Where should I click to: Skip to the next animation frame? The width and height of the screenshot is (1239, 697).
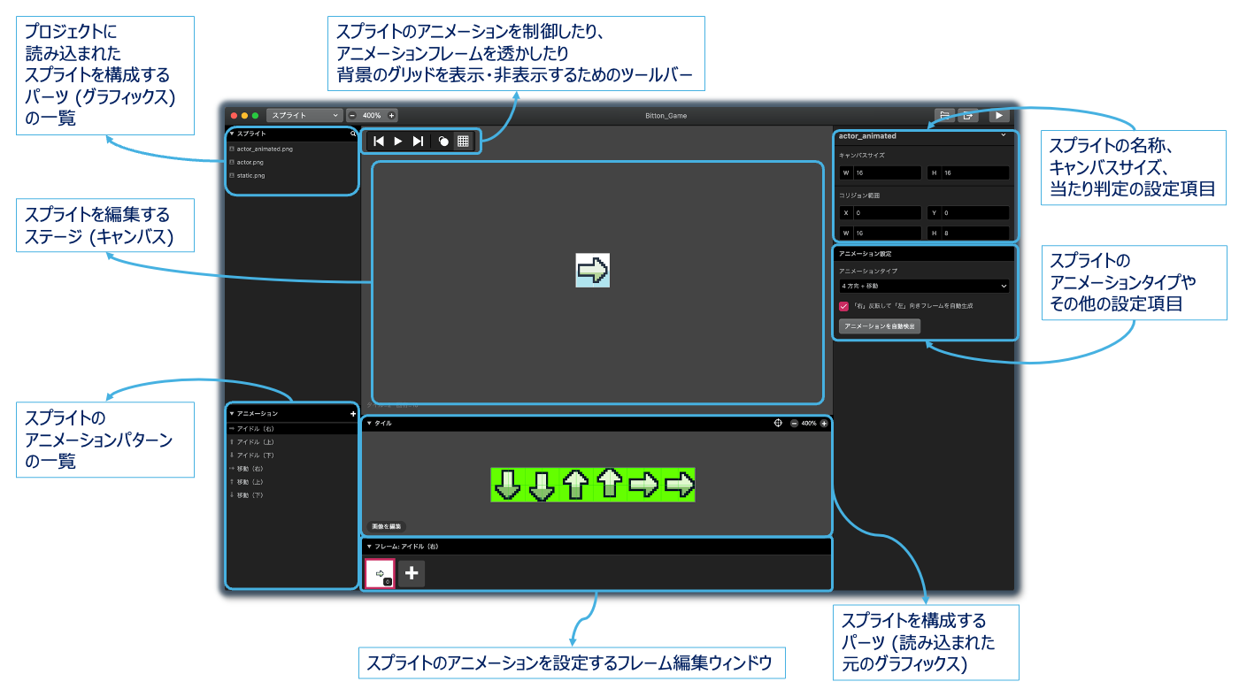tap(418, 141)
